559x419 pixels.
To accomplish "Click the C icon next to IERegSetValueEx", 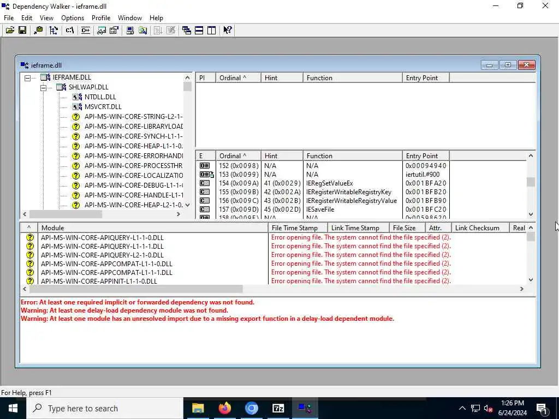I will click(x=205, y=183).
